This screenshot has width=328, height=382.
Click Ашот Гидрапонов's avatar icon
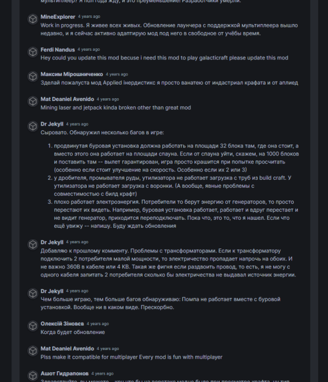33,376
